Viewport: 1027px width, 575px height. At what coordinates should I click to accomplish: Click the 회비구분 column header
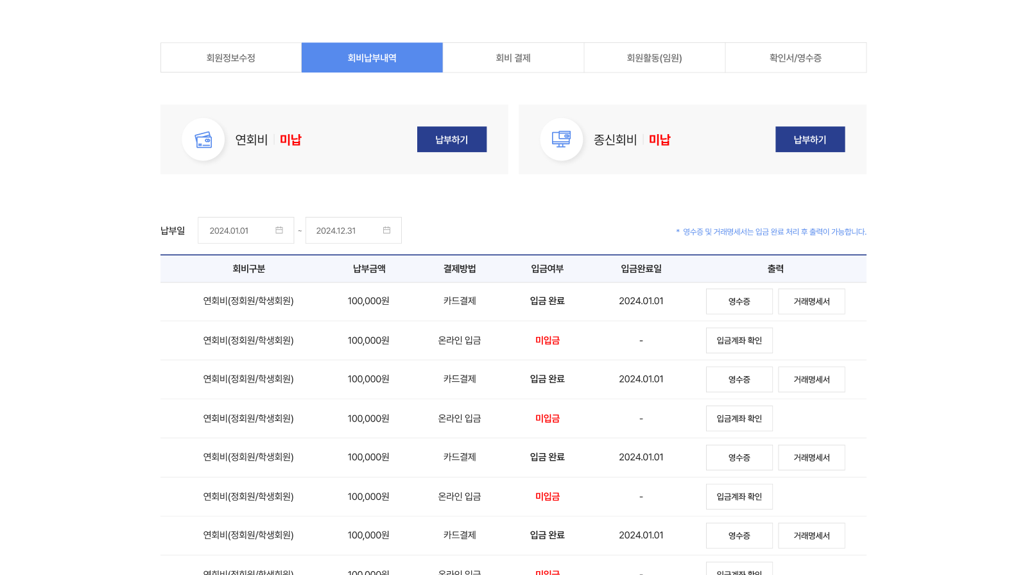tap(249, 269)
